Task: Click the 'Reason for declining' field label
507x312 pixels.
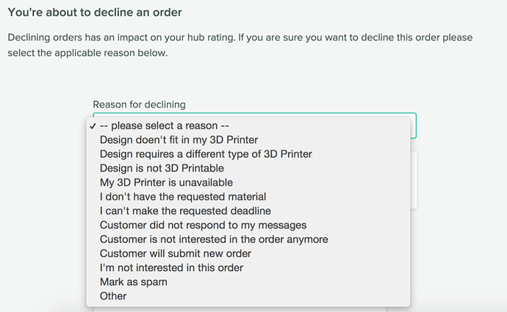Action: (x=139, y=105)
